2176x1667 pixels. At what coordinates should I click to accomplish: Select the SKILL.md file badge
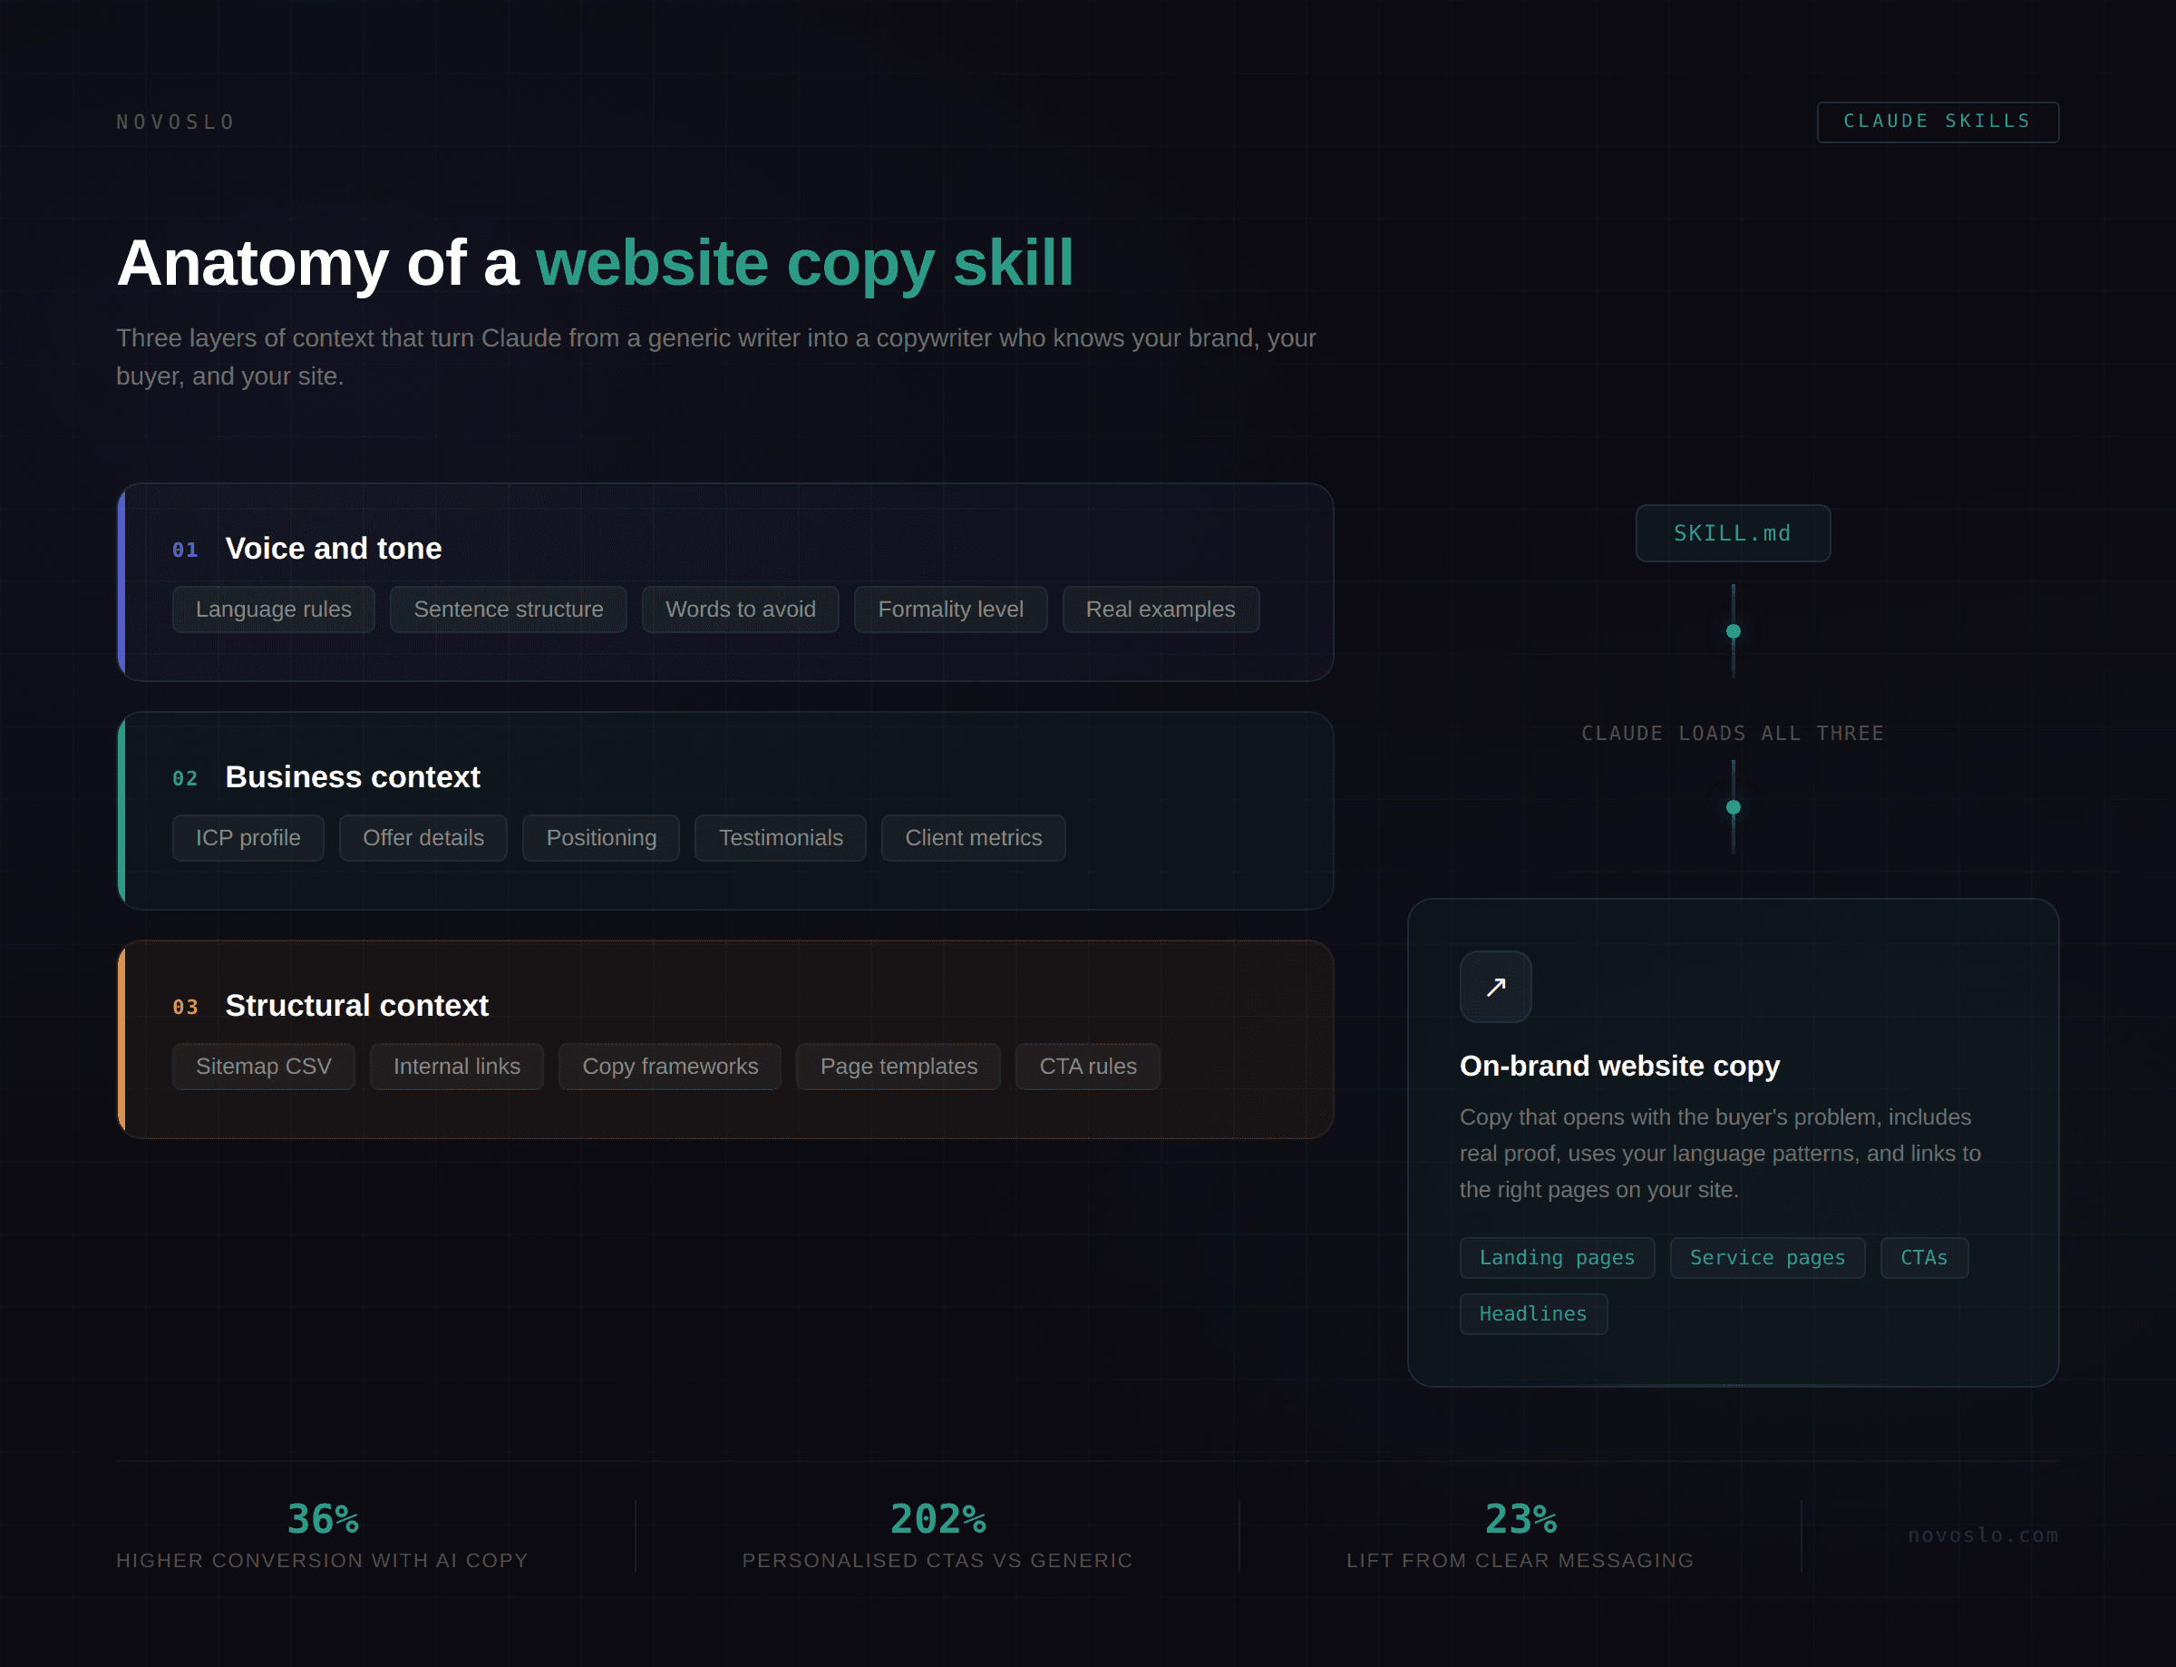(1733, 533)
